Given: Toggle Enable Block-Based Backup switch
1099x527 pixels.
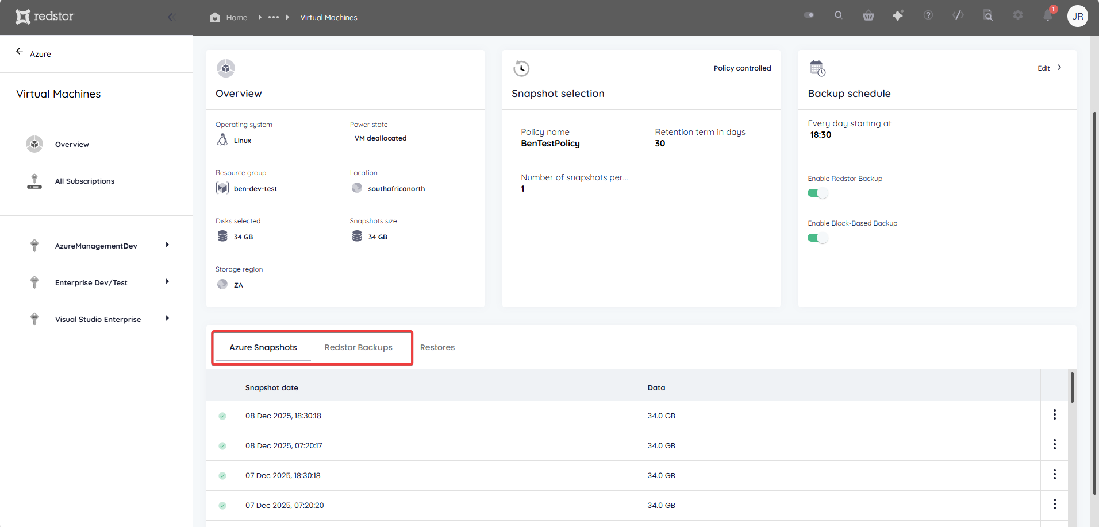Looking at the screenshot, I should tap(817, 238).
